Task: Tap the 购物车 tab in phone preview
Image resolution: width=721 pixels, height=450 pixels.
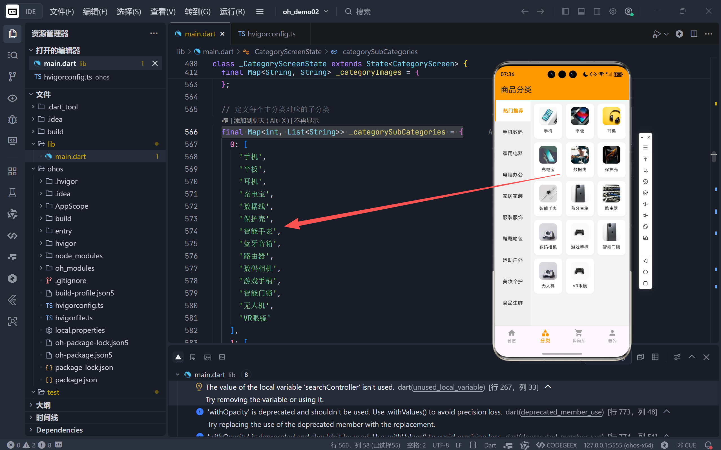Action: click(x=579, y=336)
